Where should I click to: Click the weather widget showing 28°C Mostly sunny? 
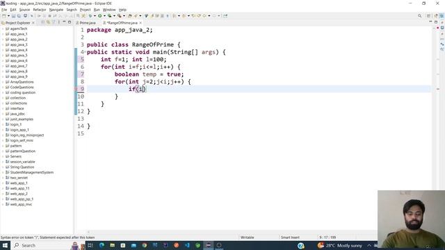(x=340, y=245)
